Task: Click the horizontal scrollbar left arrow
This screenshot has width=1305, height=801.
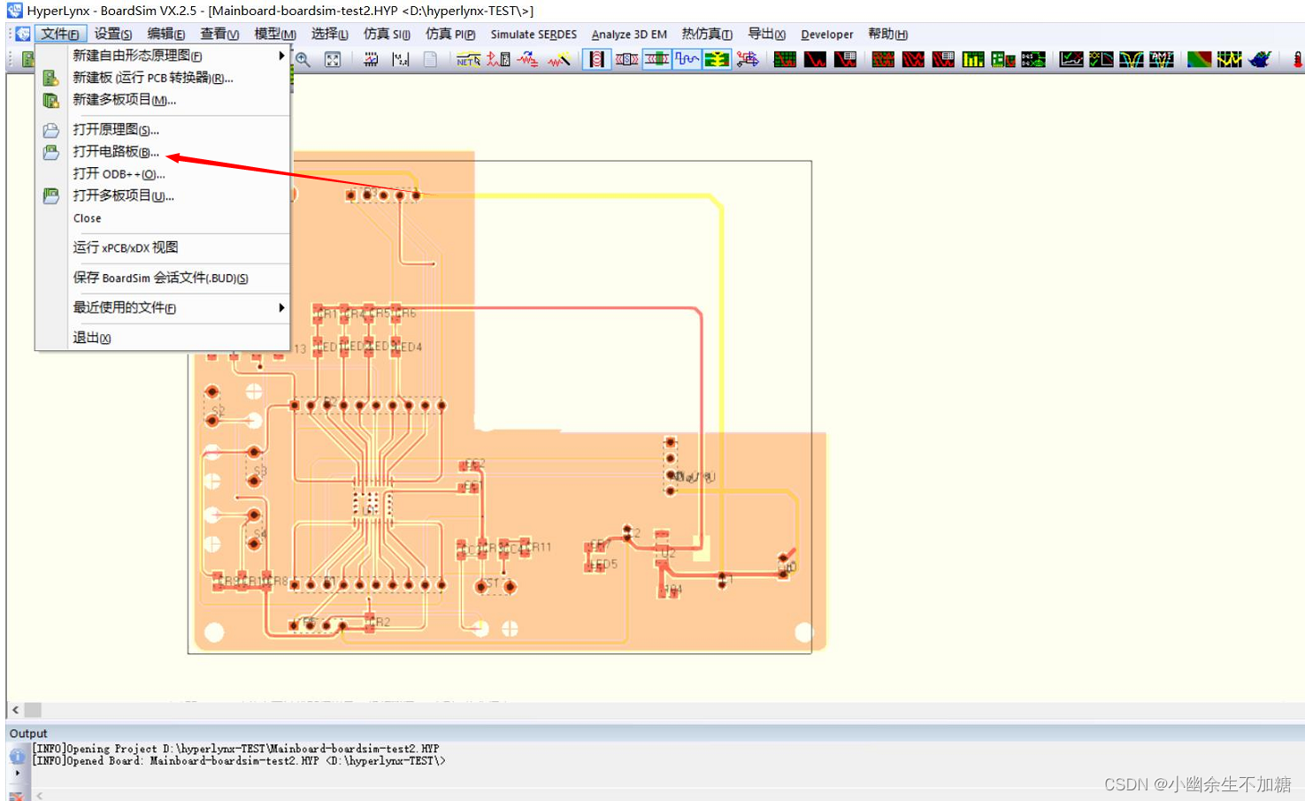Action: [x=15, y=710]
